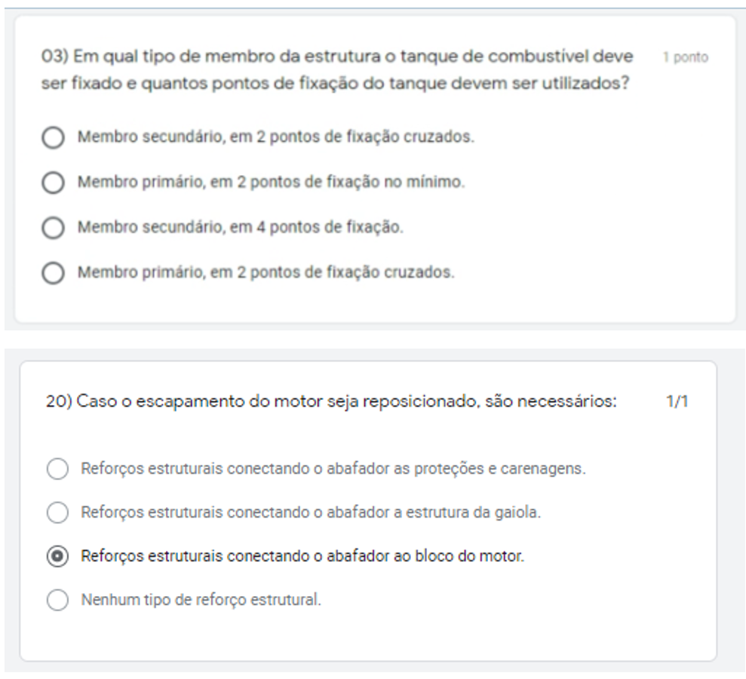This screenshot has height=679, width=746.
Task: Select radio for "abafador as proteções e carenagens"
Action: tap(57, 469)
